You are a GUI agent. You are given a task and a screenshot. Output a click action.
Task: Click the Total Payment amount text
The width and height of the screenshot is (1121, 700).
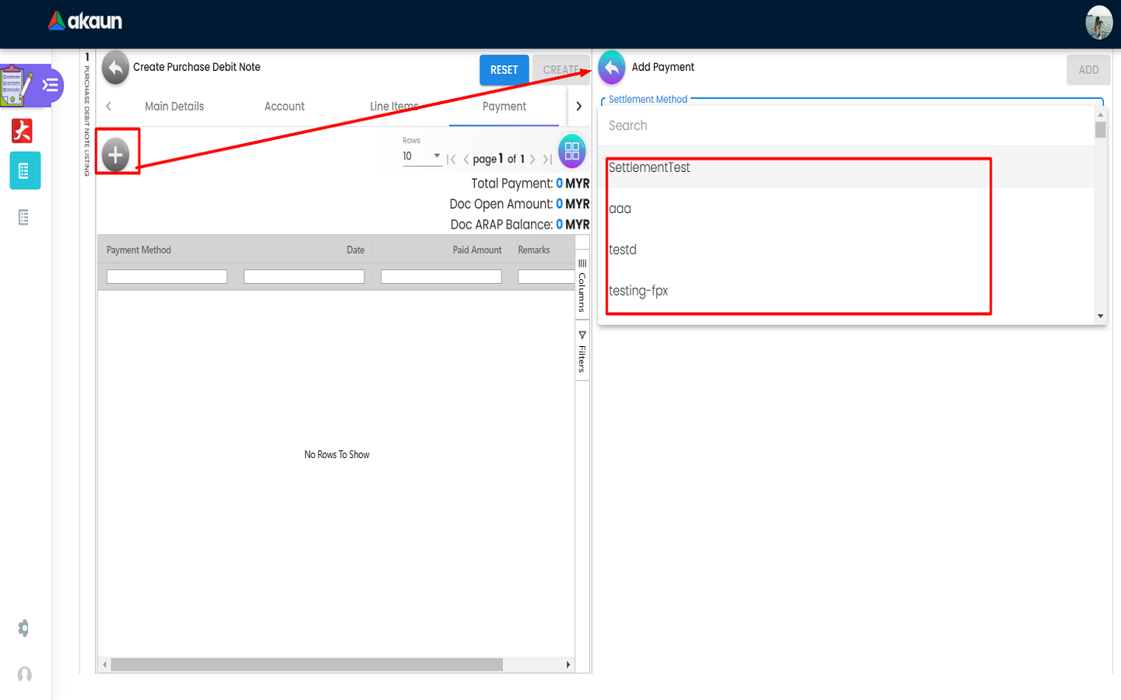point(530,184)
